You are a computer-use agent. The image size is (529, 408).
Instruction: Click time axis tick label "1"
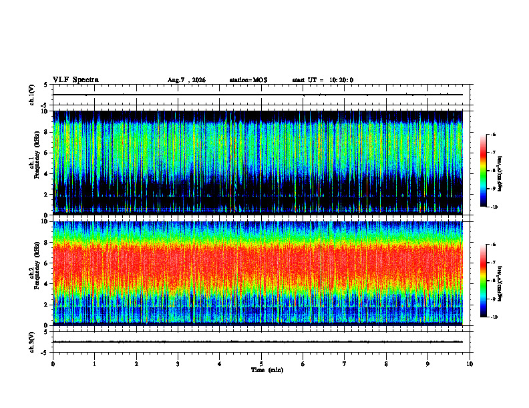94,364
